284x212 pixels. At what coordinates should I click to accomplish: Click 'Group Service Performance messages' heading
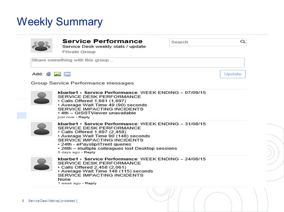[x=82, y=83]
